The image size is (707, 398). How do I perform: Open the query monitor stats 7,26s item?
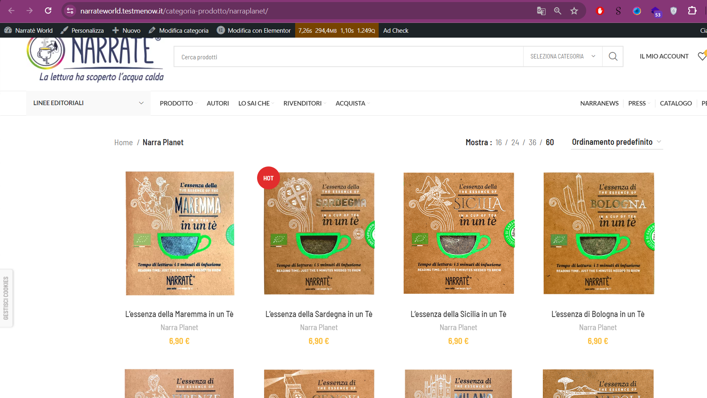pyautogui.click(x=337, y=30)
